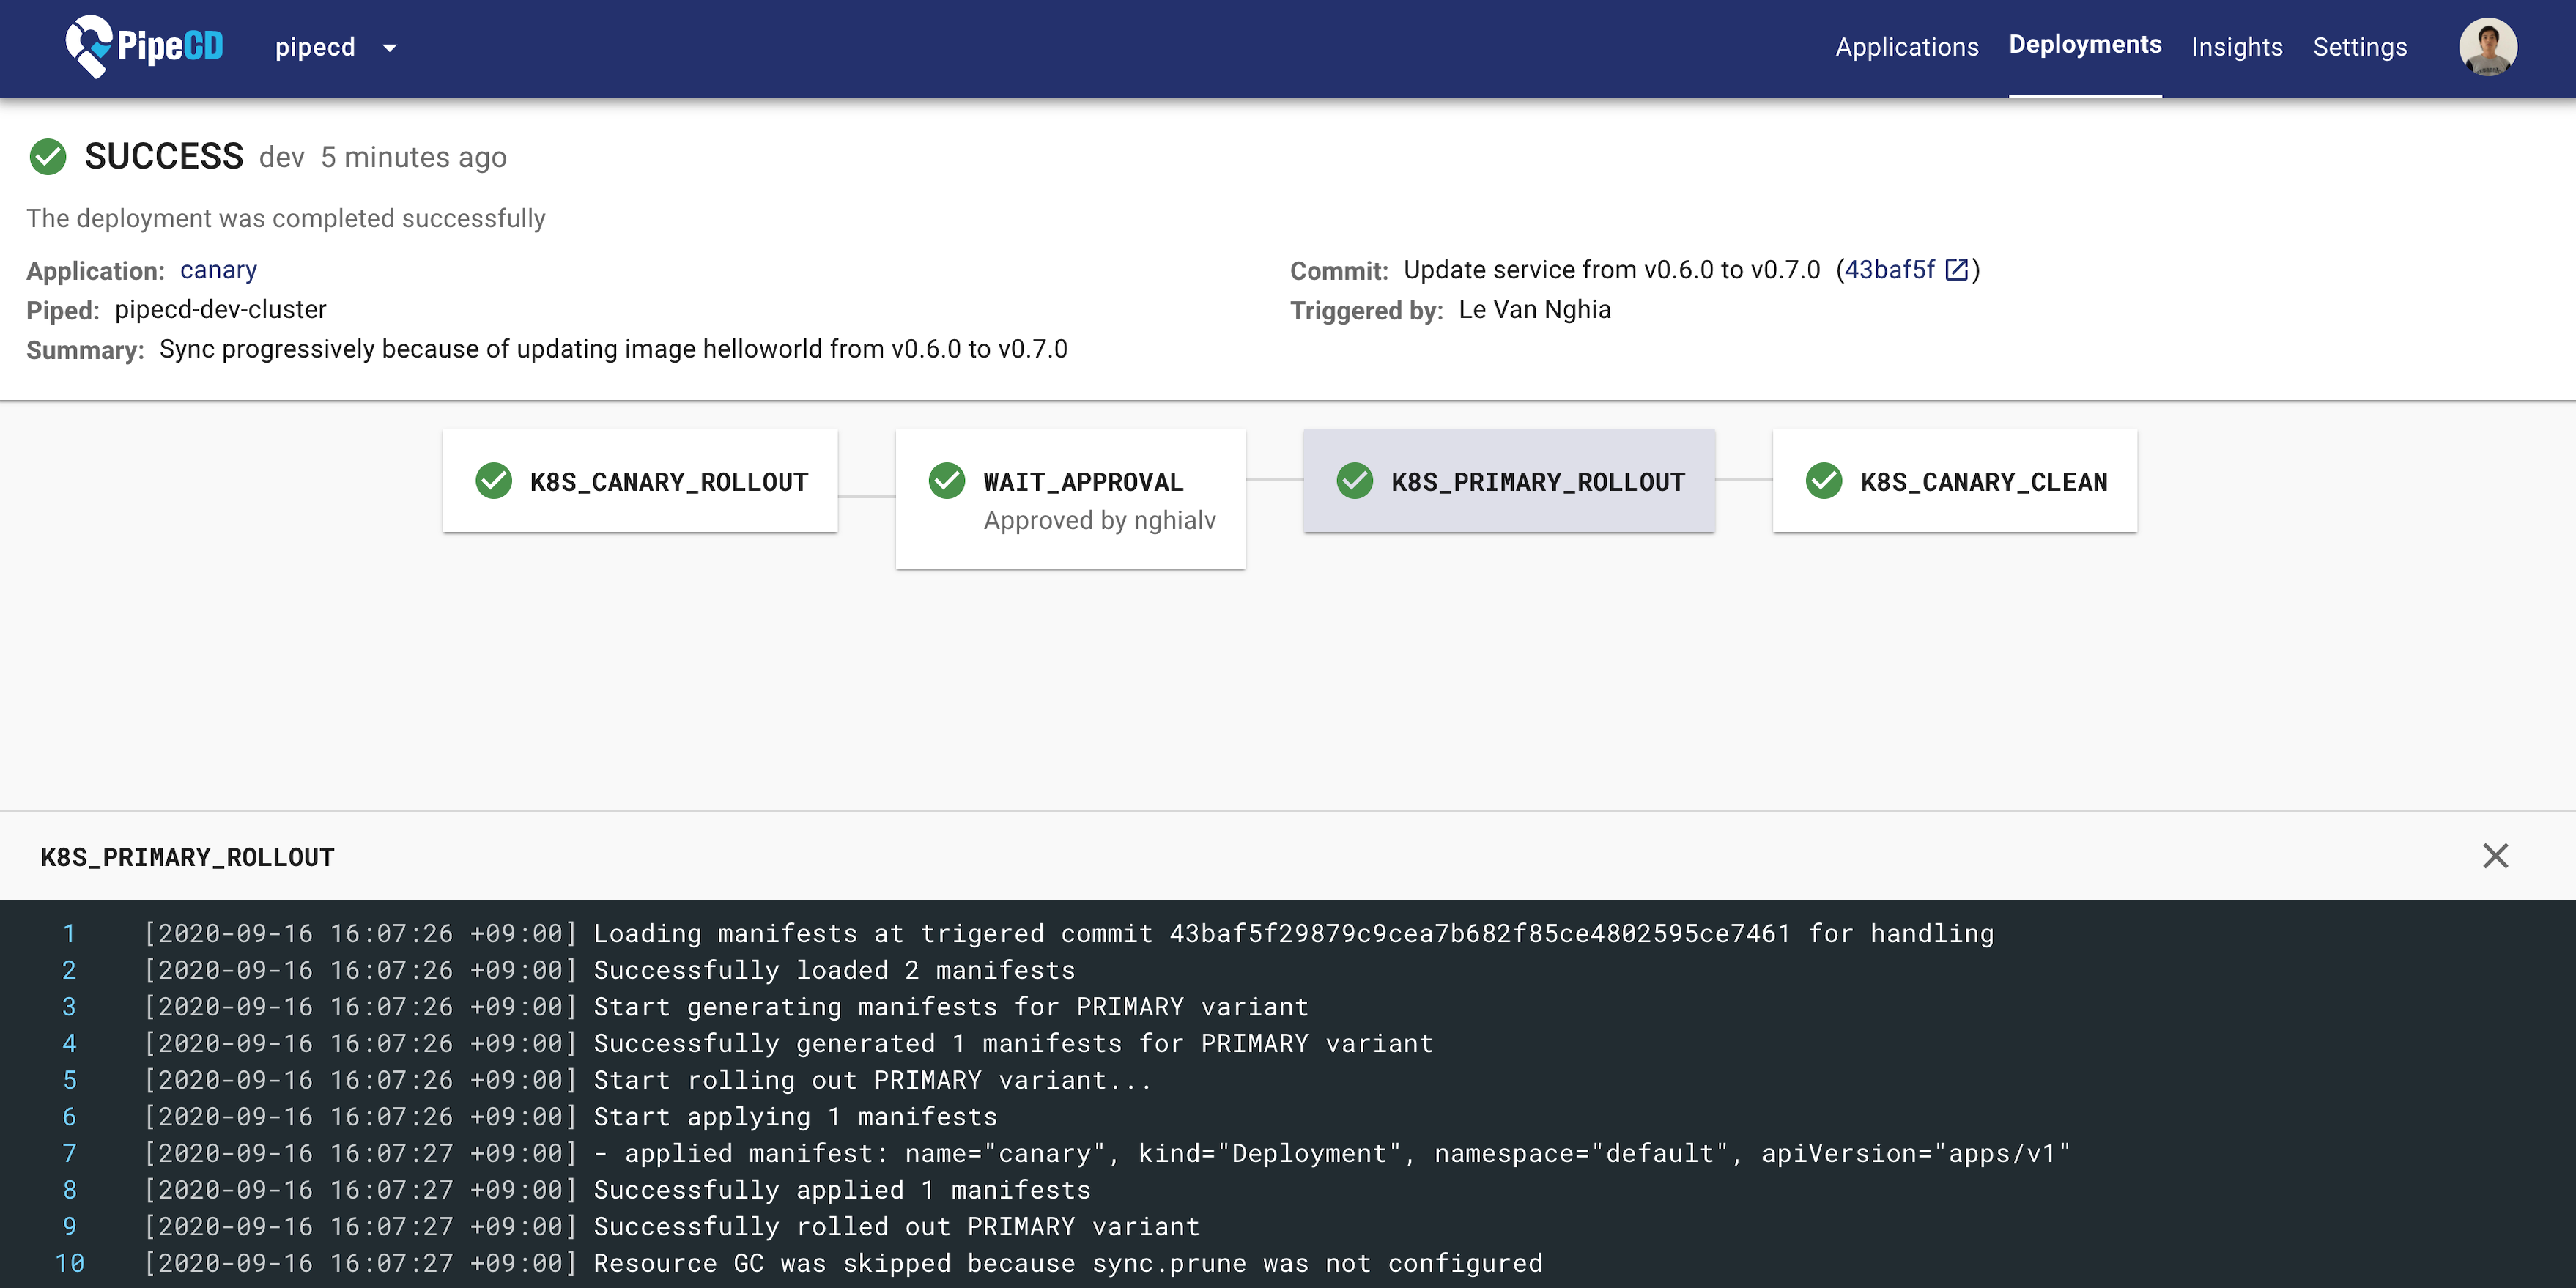Expand the pipecd project dropdown arrow

coord(390,48)
